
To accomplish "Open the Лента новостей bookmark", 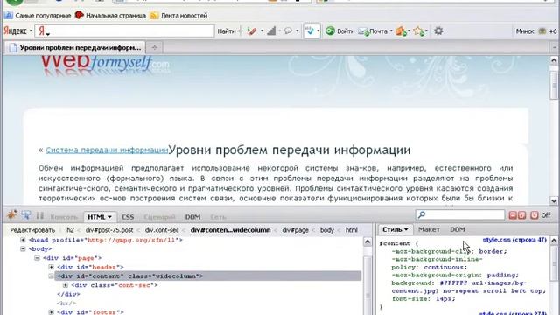I will [x=178, y=16].
